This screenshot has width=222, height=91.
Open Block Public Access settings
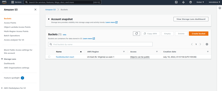pos(18,51)
